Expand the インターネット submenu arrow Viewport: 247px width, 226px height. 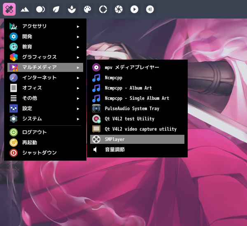tap(78, 78)
